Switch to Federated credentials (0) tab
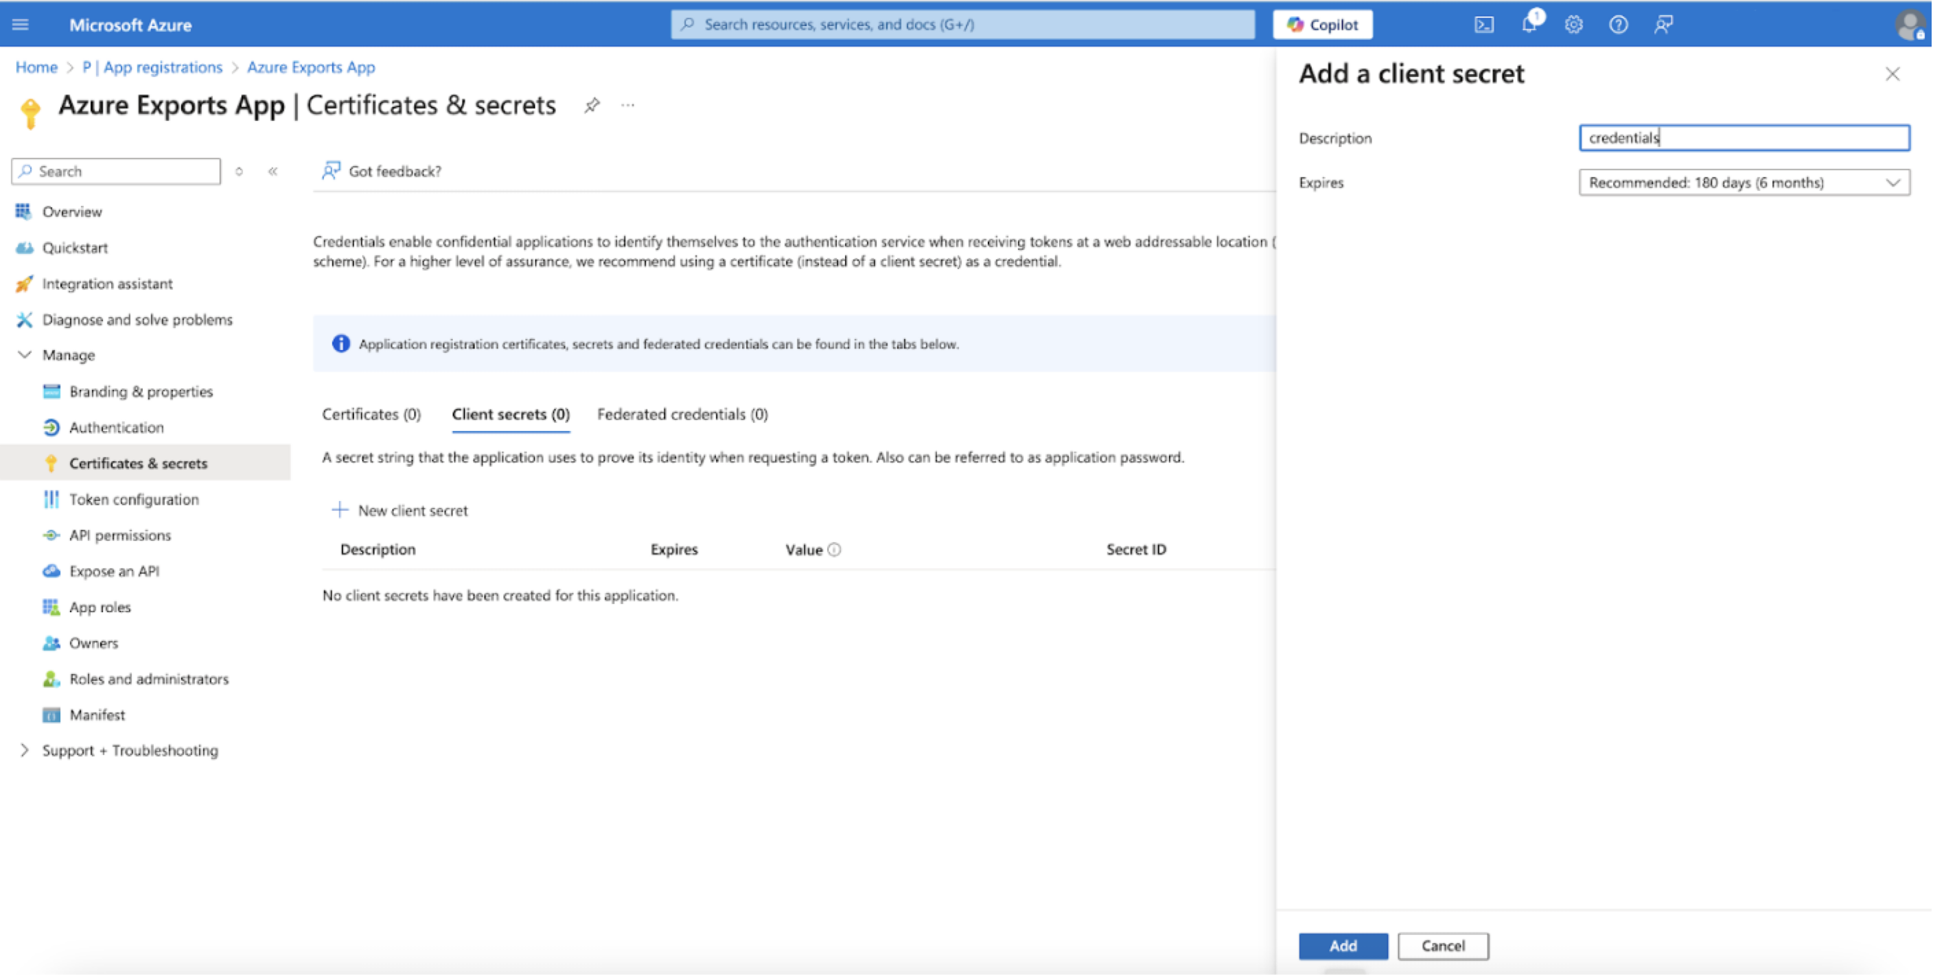The height and width of the screenshot is (976, 1944). [x=682, y=415]
